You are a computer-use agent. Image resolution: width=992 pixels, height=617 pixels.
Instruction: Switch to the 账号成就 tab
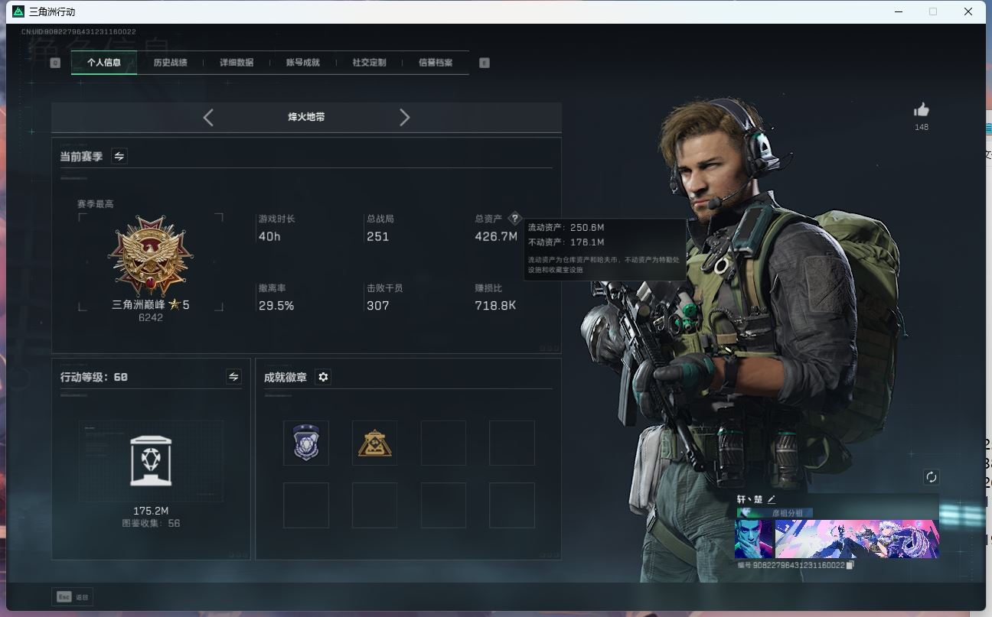click(302, 63)
